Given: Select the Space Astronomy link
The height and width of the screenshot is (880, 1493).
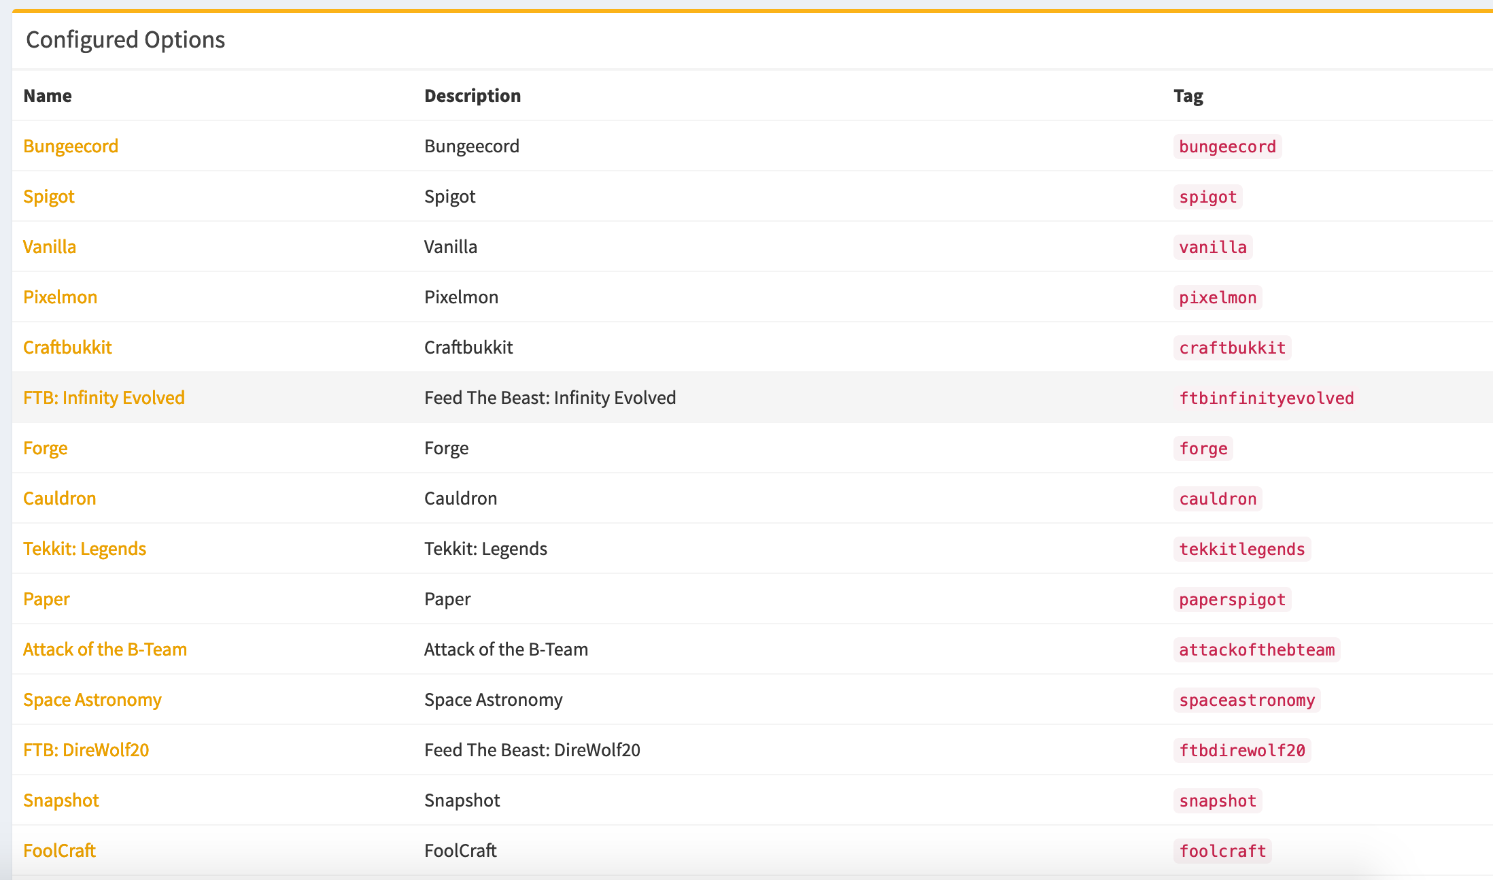Looking at the screenshot, I should (x=92, y=700).
